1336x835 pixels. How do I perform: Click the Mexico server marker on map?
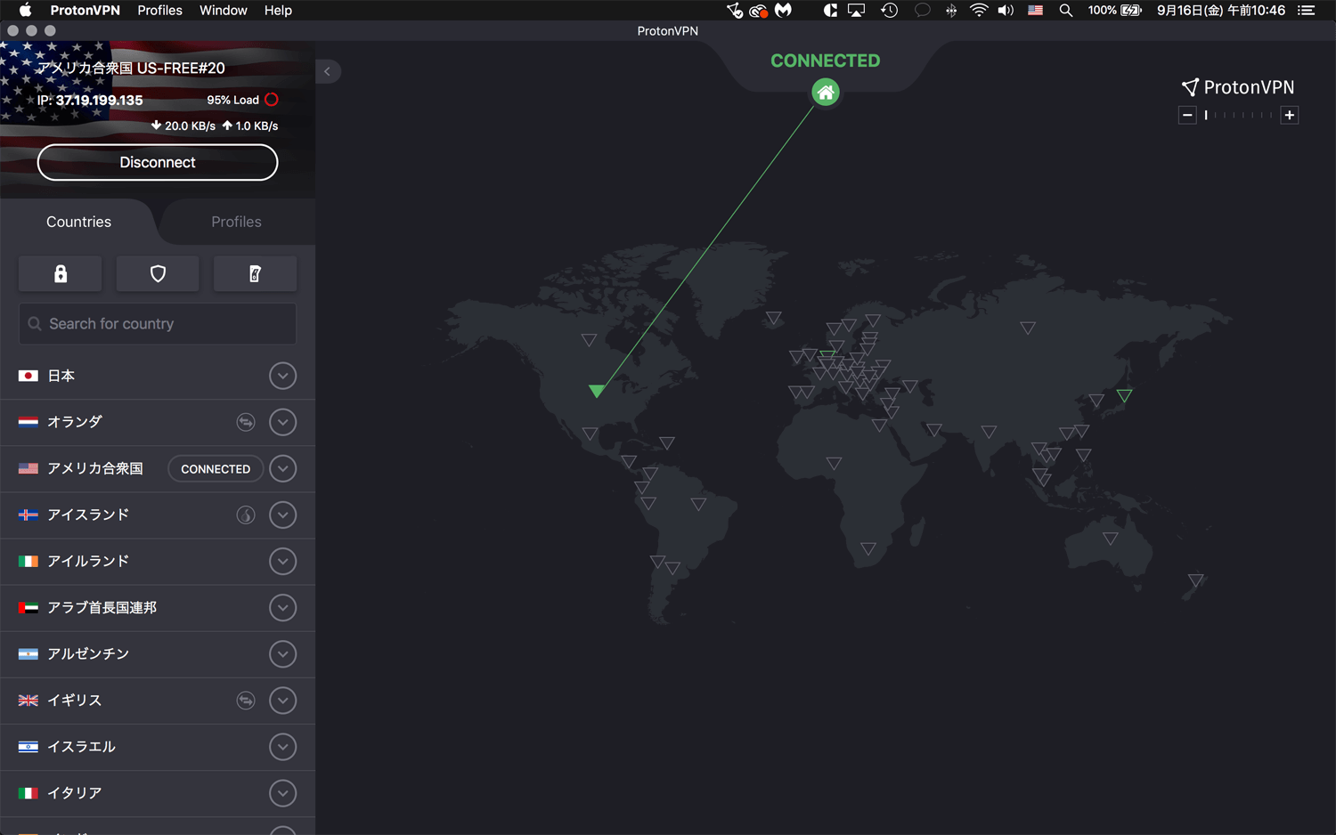pyautogui.click(x=590, y=434)
